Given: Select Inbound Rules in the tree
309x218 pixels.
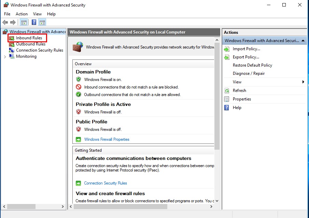Looking at the screenshot, I should click(x=29, y=38).
